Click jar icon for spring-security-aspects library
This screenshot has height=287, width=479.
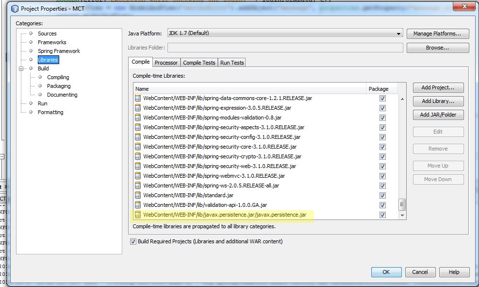click(138, 127)
